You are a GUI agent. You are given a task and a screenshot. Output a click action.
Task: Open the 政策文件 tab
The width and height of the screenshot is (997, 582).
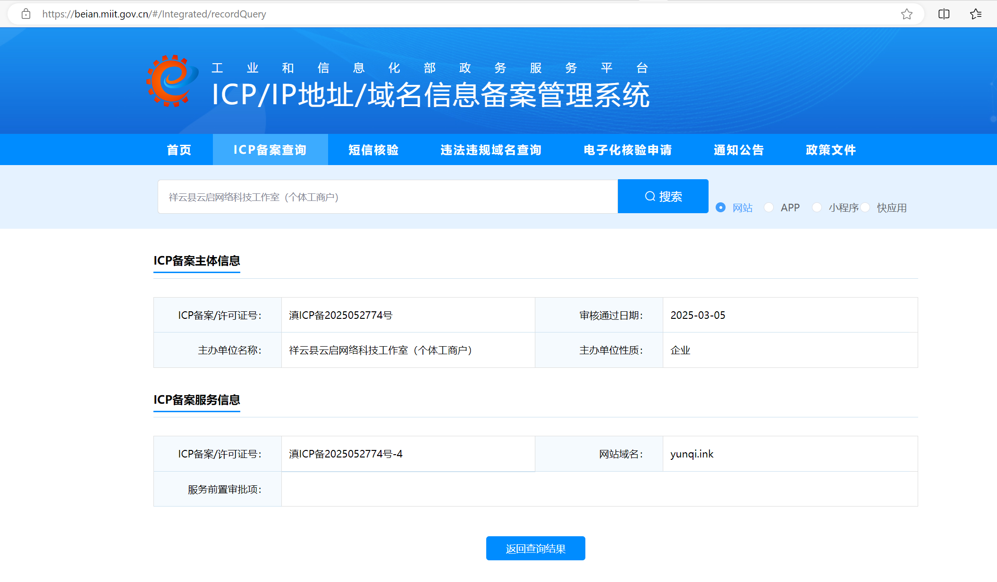pyautogui.click(x=830, y=150)
